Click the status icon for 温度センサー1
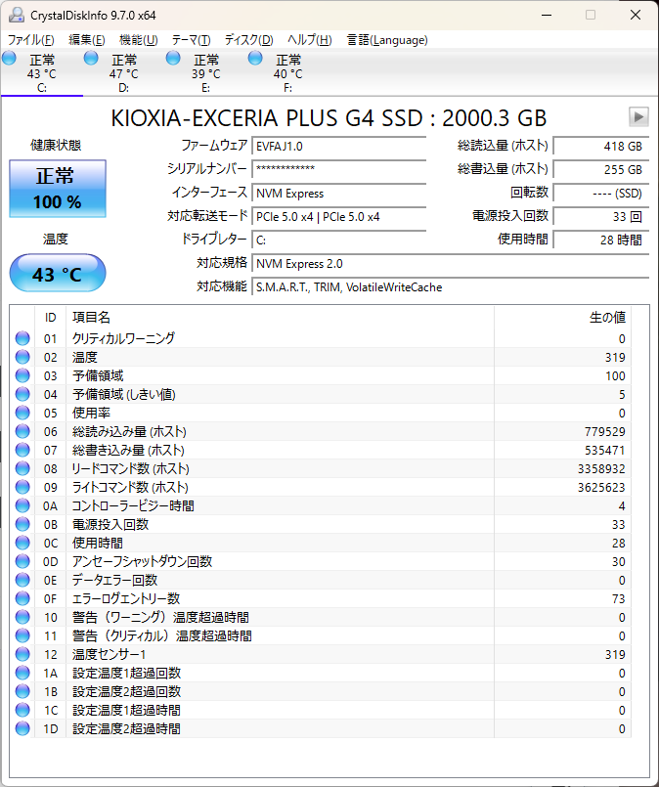 (x=22, y=654)
